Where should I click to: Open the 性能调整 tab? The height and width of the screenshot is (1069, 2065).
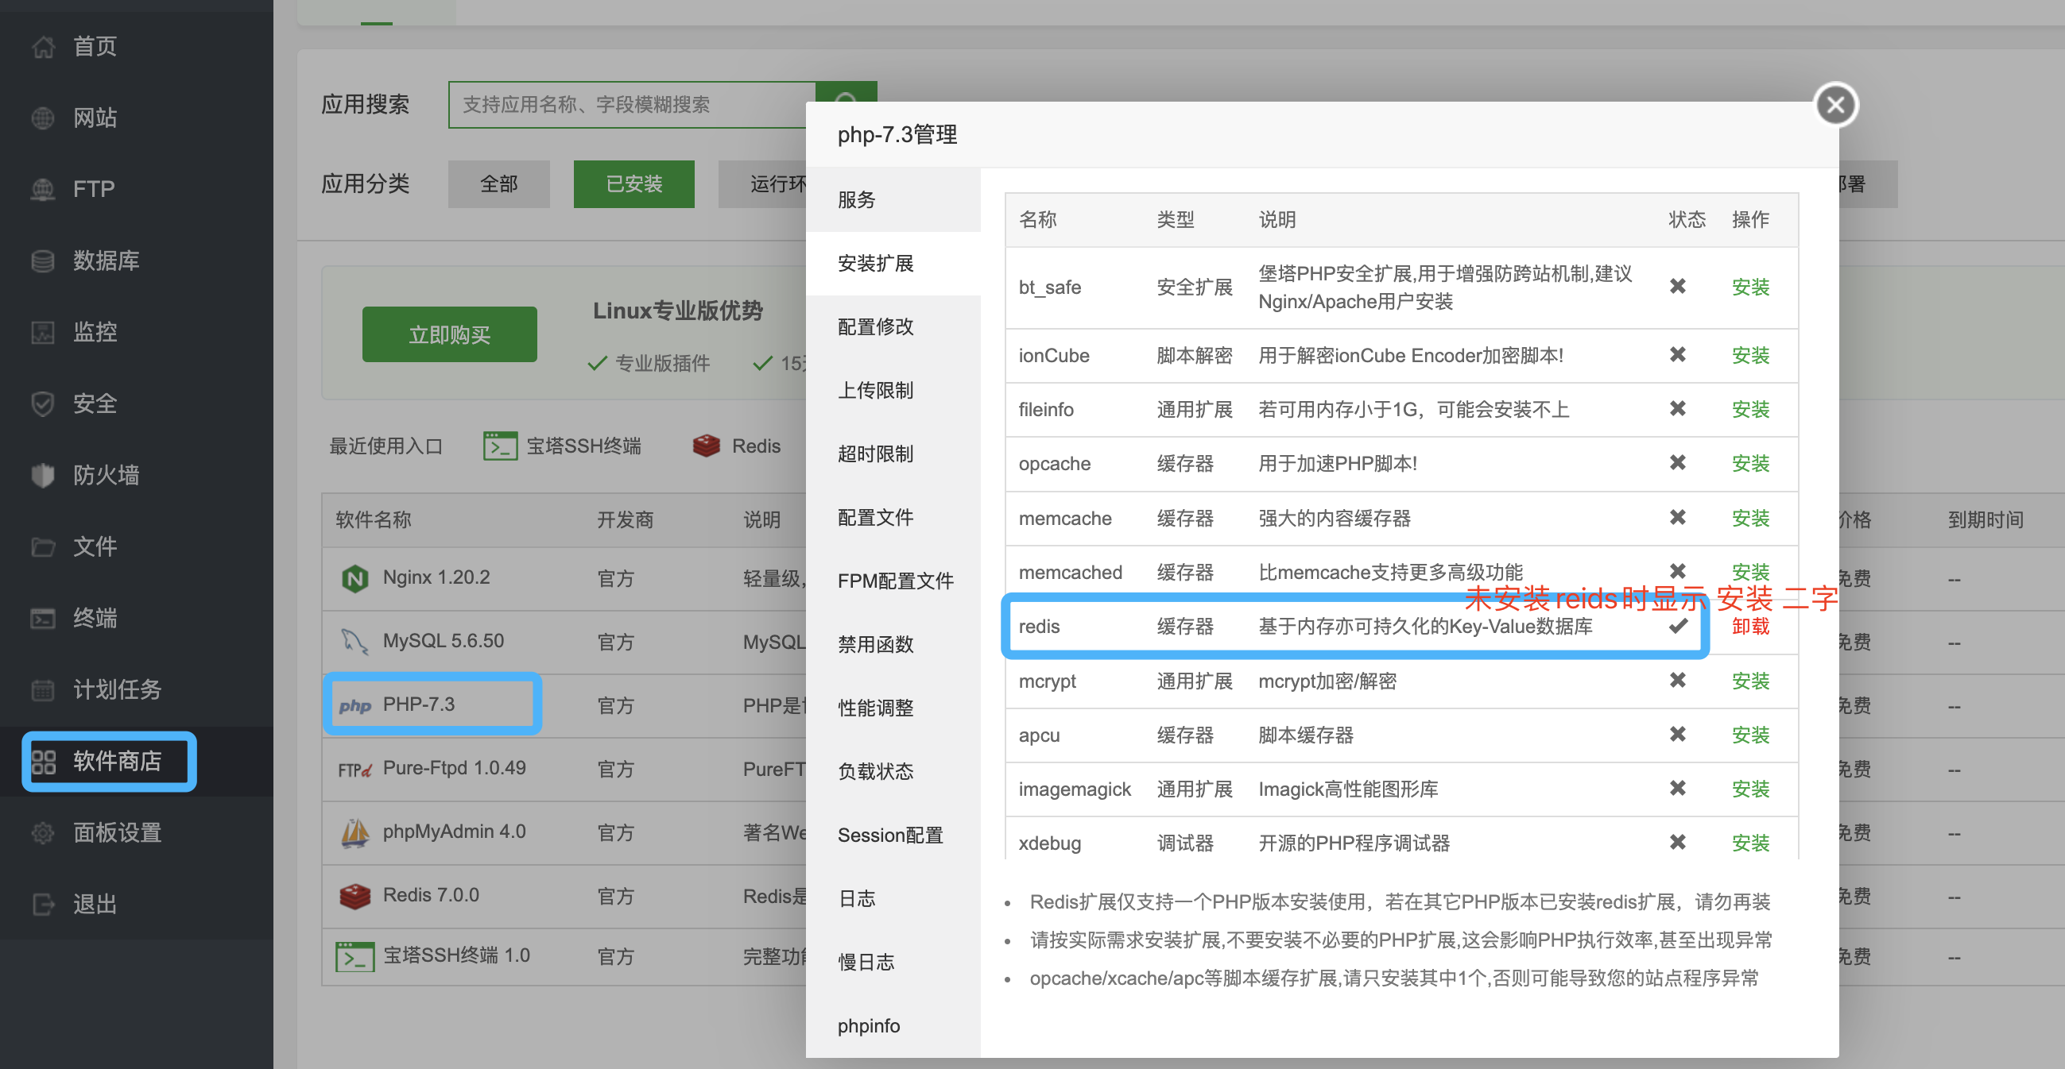click(x=893, y=708)
